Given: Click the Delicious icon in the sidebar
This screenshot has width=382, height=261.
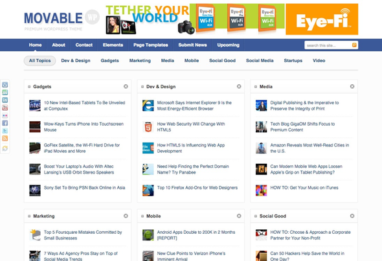Looking at the screenshot, I should pyautogui.click(x=5, y=85).
